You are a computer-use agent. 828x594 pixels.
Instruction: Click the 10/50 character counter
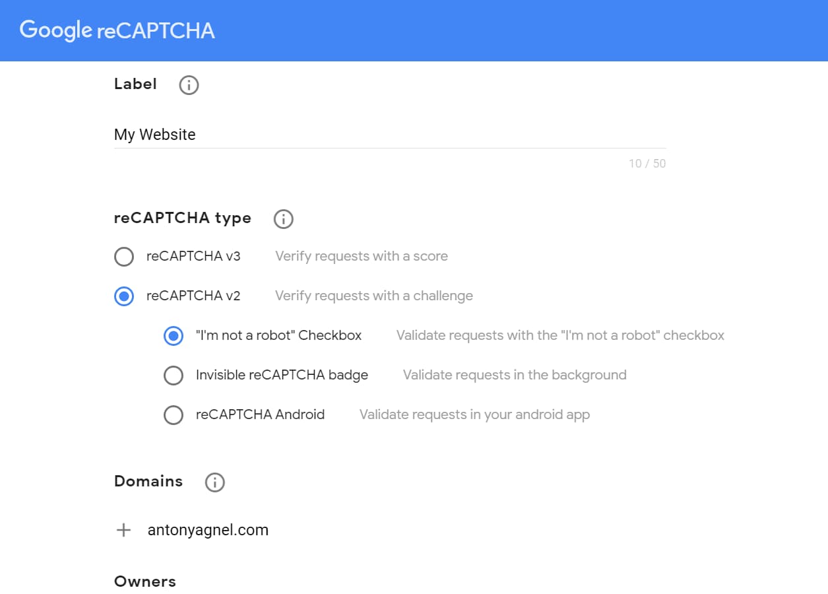[x=648, y=163]
